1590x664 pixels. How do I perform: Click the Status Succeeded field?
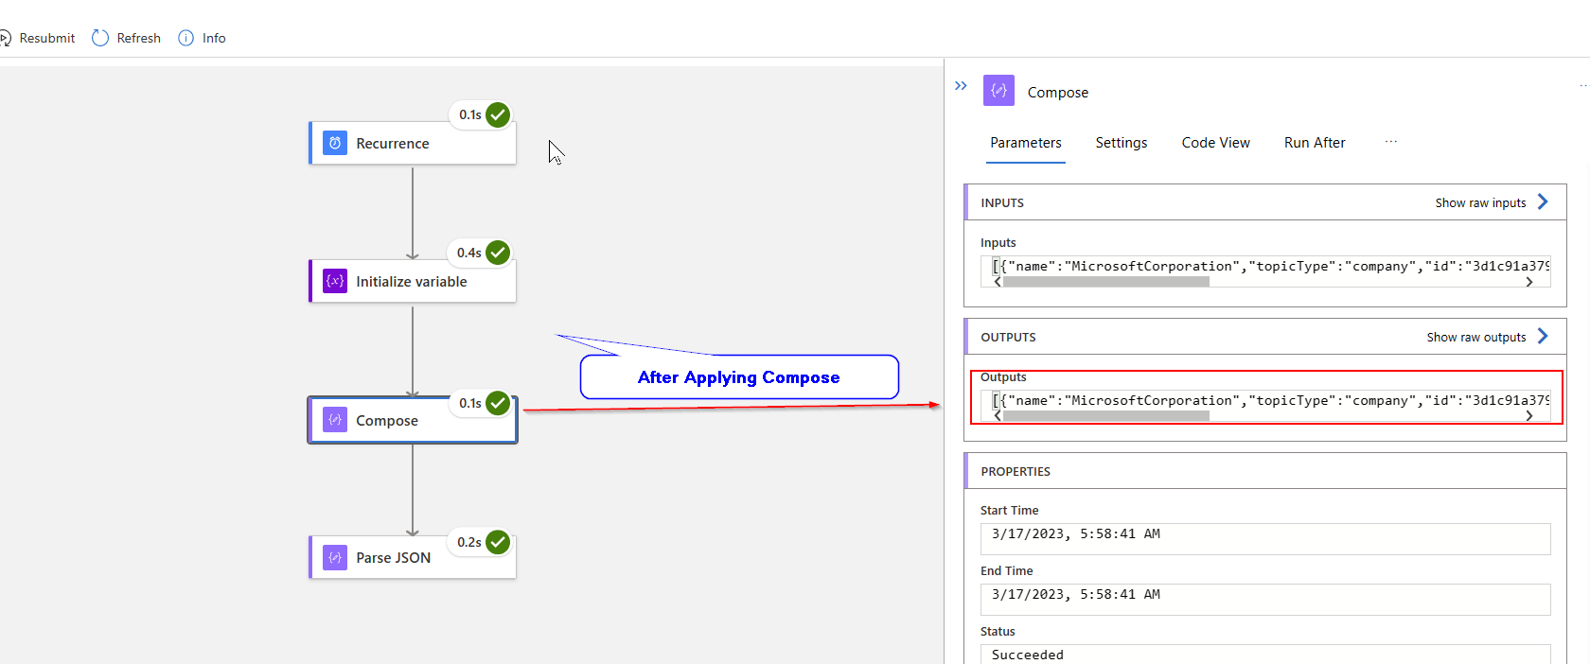click(1265, 655)
